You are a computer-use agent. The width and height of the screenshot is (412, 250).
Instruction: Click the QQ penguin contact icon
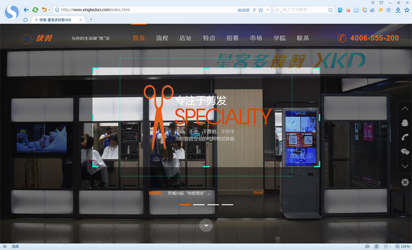pyautogui.click(x=405, y=123)
